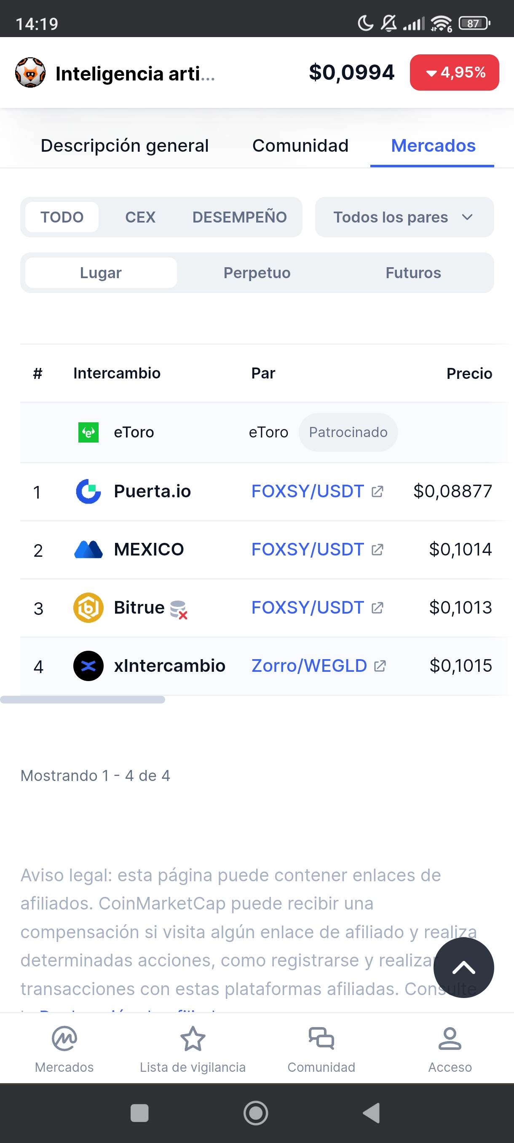Tap the xIntercambio exchange logo
The width and height of the screenshot is (514, 1143).
click(88, 665)
